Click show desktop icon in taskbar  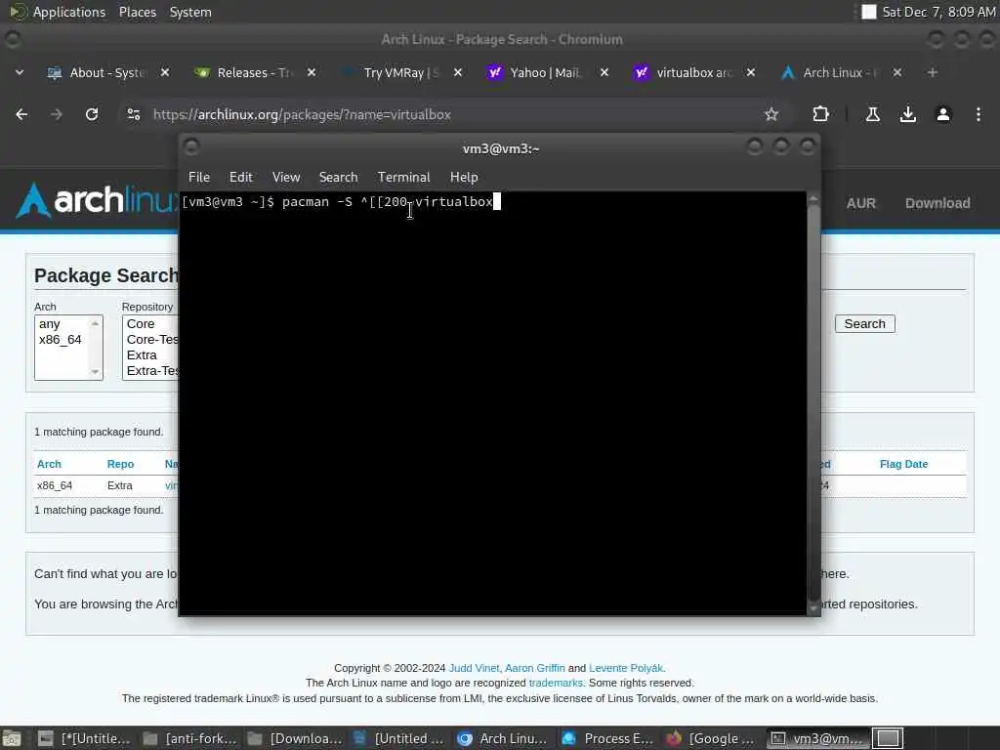(x=12, y=738)
